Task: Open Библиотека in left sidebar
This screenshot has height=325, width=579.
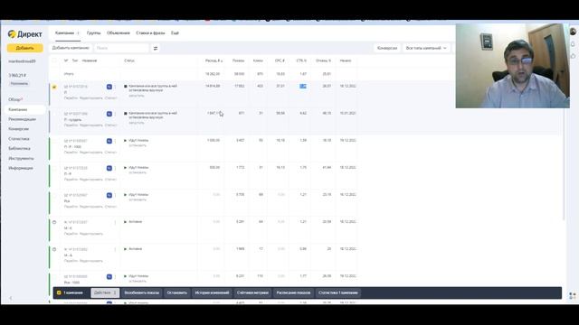Action: click(19, 148)
